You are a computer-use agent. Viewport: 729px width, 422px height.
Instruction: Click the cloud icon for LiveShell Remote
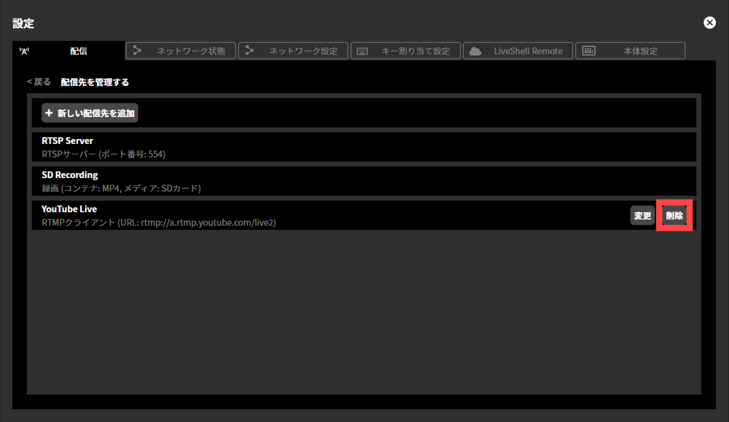tap(474, 51)
